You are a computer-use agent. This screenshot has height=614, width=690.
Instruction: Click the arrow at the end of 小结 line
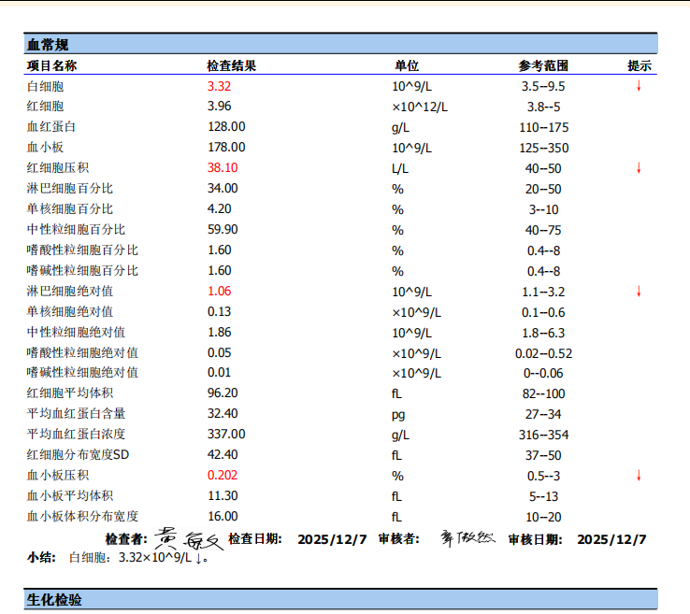(x=201, y=558)
